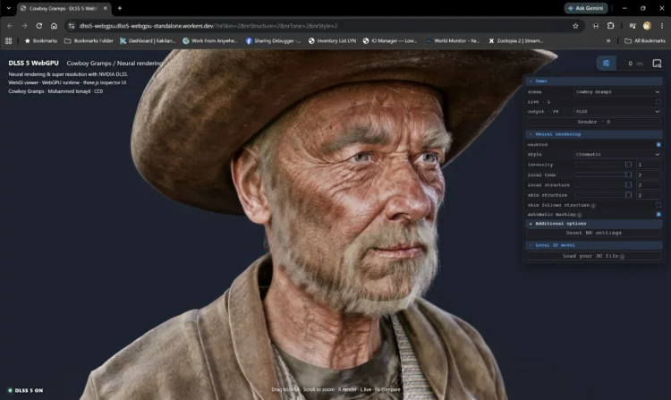Viewport: 671px width, 400px height.
Task: Open the All Bookmarks folder
Action: (x=645, y=40)
